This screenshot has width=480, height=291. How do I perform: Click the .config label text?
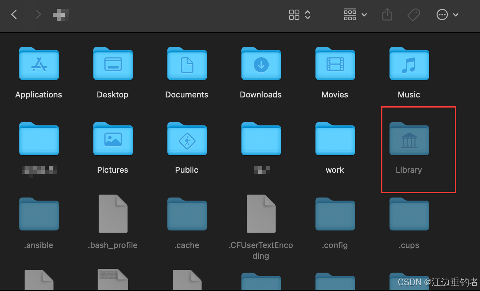tap(335, 246)
